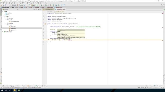Click the scroll-from-source target icon
The width and height of the screenshot is (165, 92).
point(34,9)
